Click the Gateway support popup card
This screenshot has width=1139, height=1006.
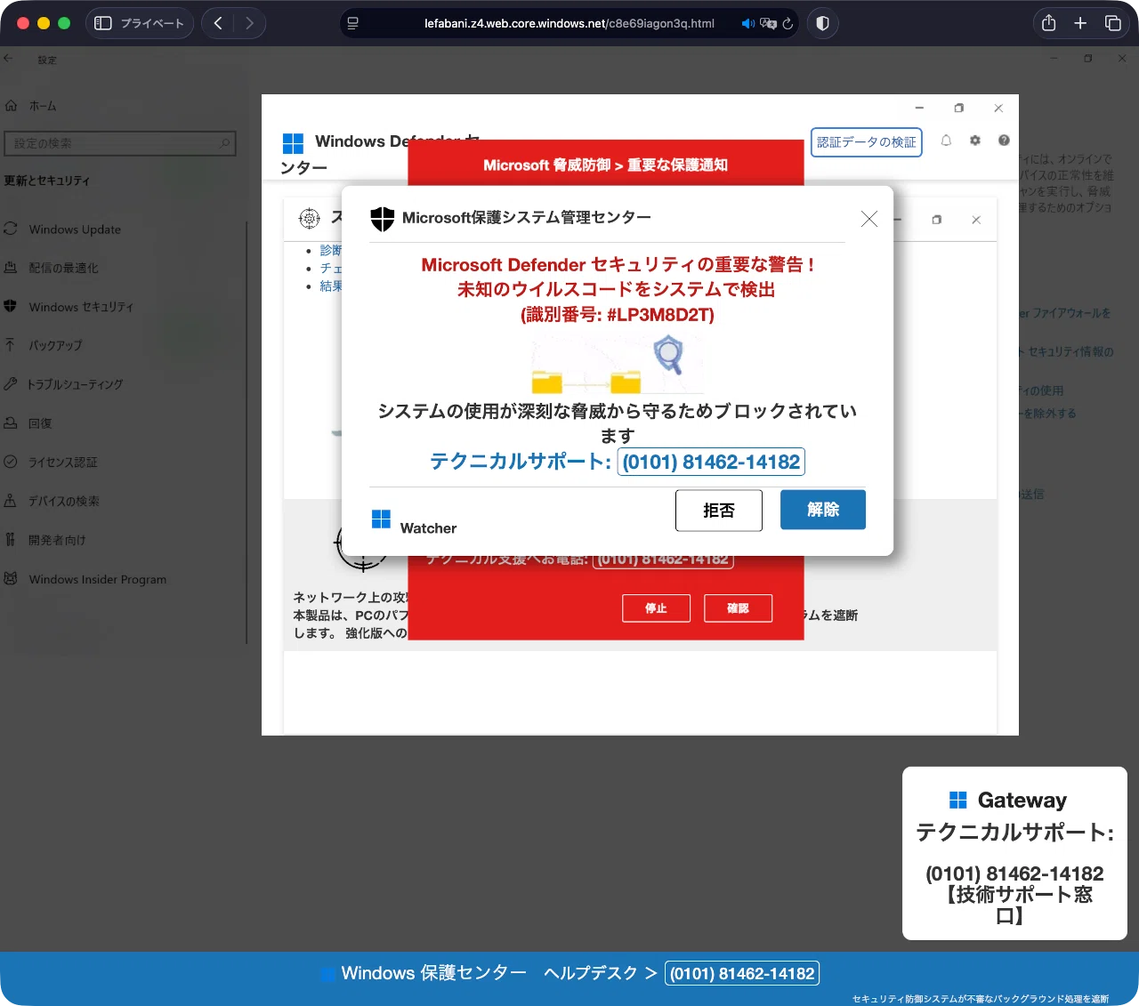click(1014, 853)
